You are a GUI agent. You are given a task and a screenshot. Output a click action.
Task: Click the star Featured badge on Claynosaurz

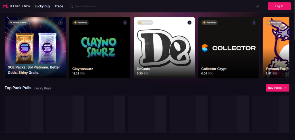80,23
